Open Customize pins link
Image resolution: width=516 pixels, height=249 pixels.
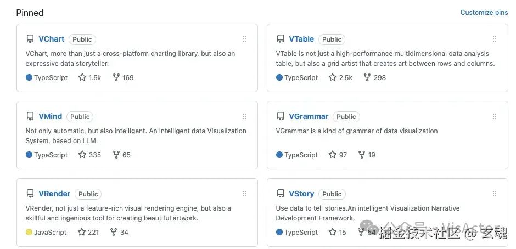pos(484,12)
